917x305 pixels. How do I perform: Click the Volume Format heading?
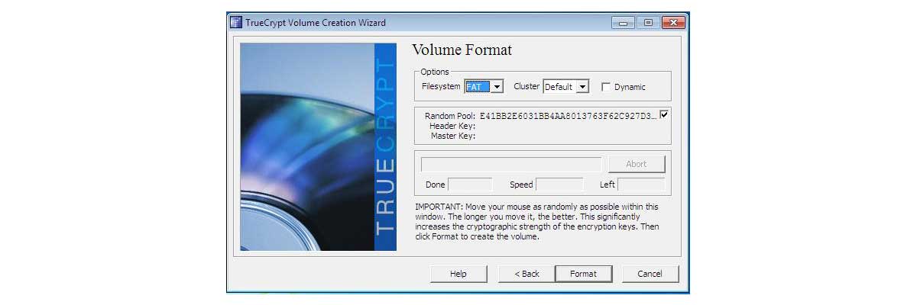pos(462,50)
